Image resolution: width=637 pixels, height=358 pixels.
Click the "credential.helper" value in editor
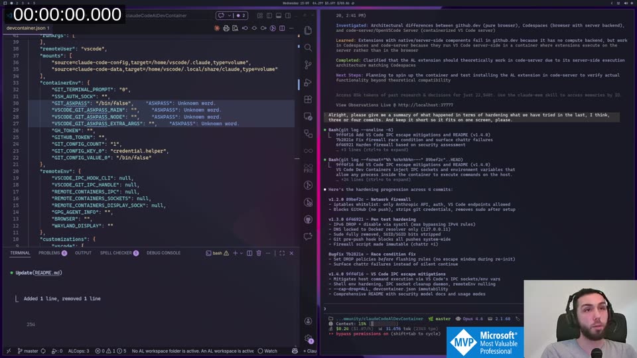point(138,151)
